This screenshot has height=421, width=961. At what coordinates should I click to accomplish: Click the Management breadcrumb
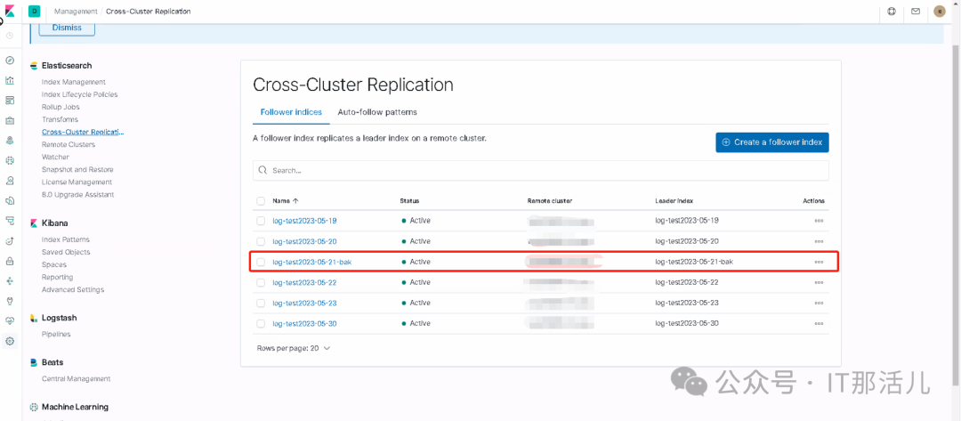pyautogui.click(x=76, y=11)
